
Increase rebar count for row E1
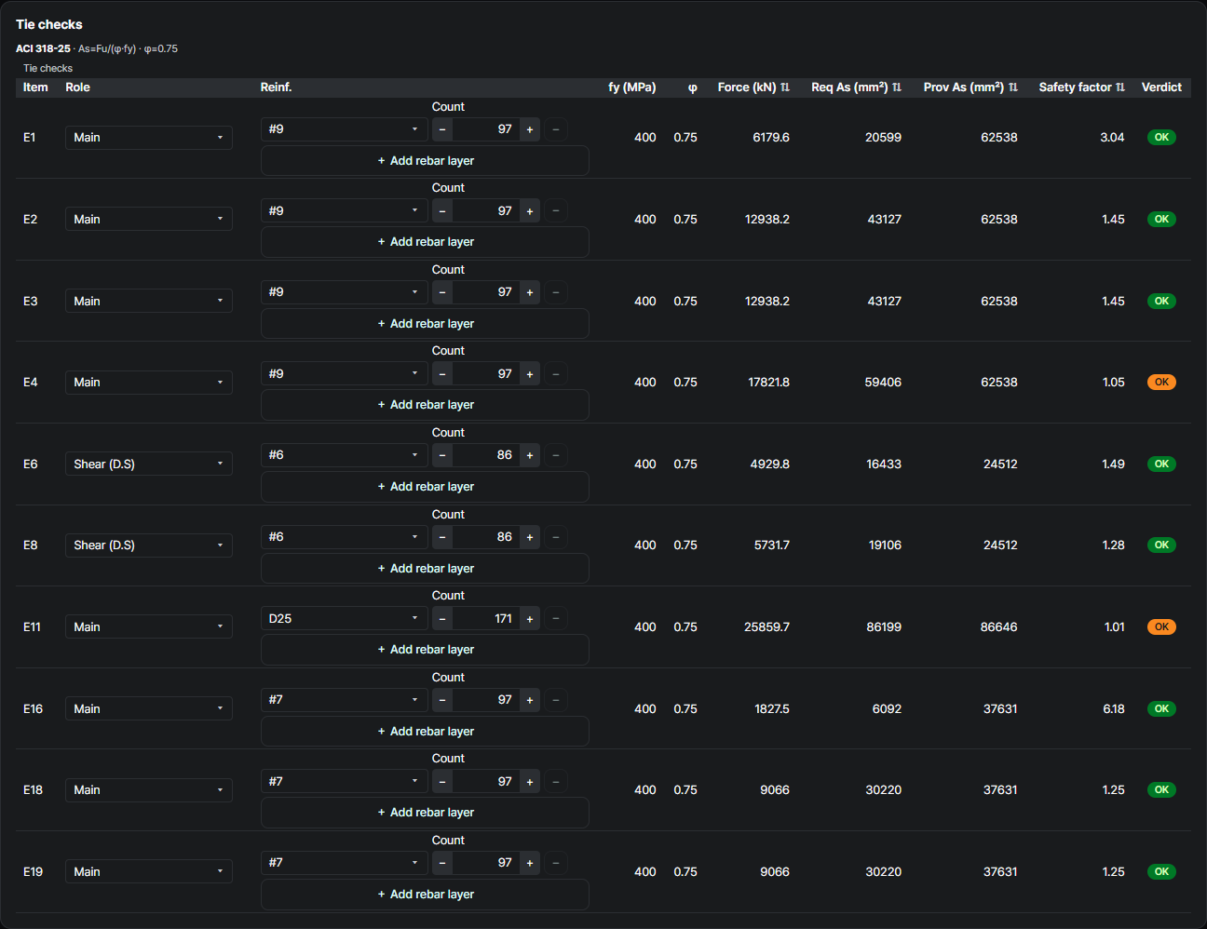(530, 129)
